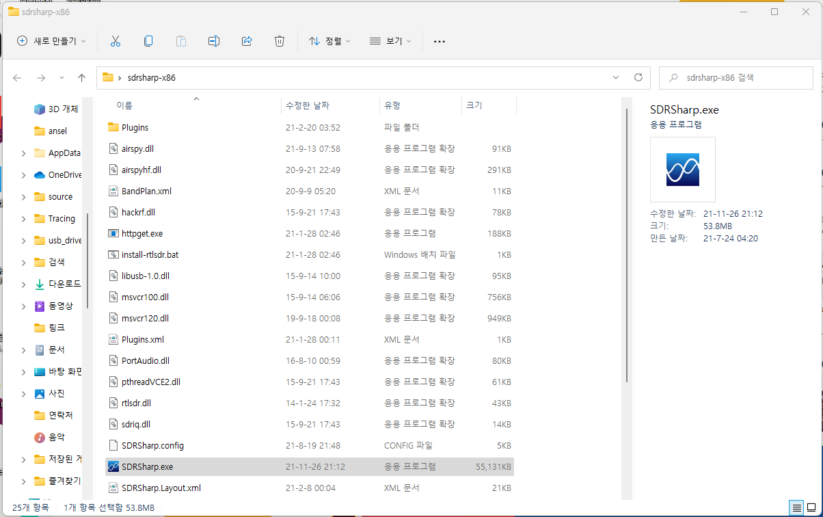Click the airspy.dll file icon
The height and width of the screenshot is (517, 823).
[x=113, y=148]
